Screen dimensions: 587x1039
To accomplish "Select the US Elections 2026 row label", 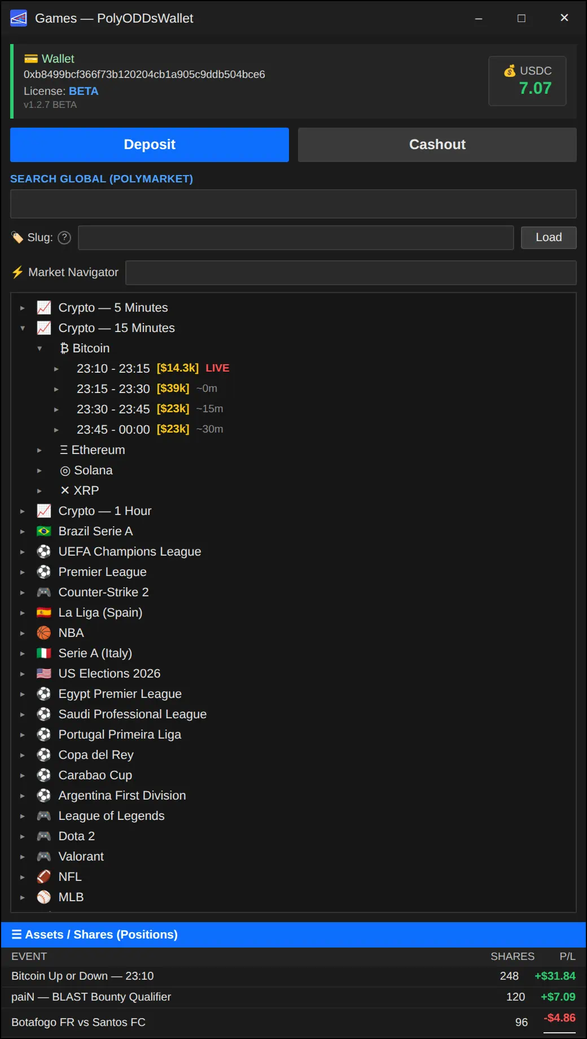I will coord(109,674).
